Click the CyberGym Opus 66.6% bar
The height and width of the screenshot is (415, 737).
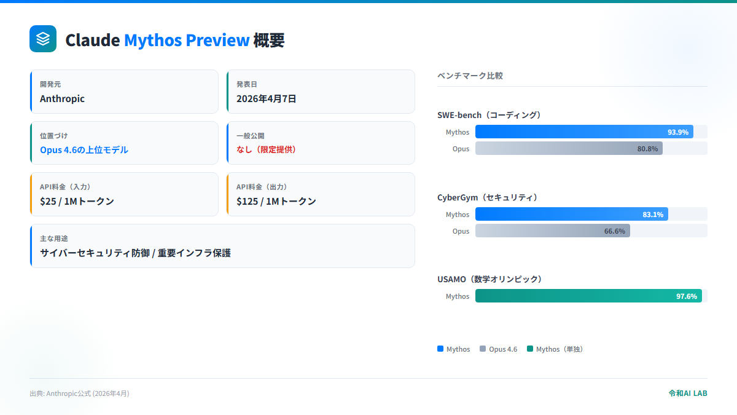[553, 231]
